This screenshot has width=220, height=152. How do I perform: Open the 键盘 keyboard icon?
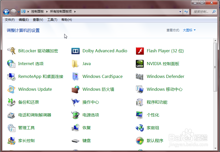pyautogui.click(x=76, y=141)
